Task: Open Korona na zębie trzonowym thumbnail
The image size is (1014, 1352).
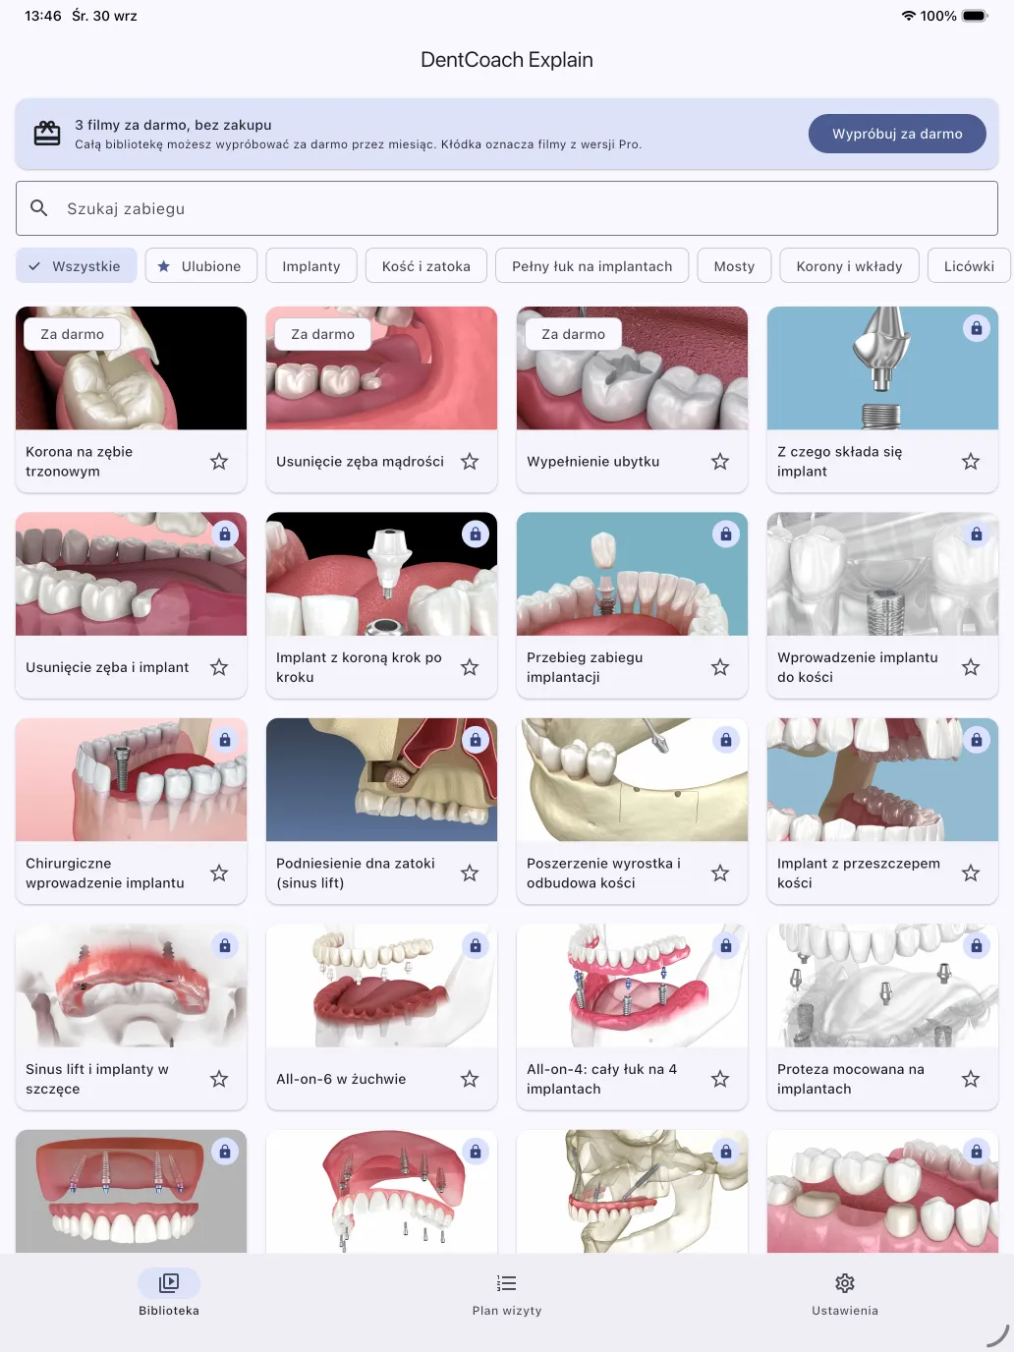Action: pyautogui.click(x=132, y=368)
